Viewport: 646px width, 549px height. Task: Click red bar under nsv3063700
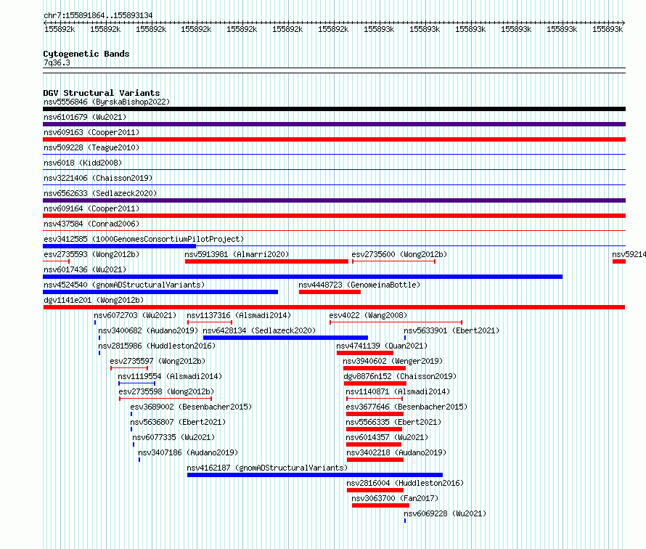pos(380,505)
